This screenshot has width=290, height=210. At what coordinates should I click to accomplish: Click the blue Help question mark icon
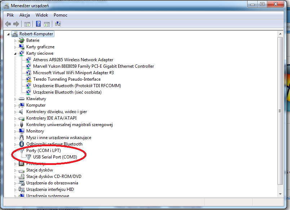click(38, 24)
